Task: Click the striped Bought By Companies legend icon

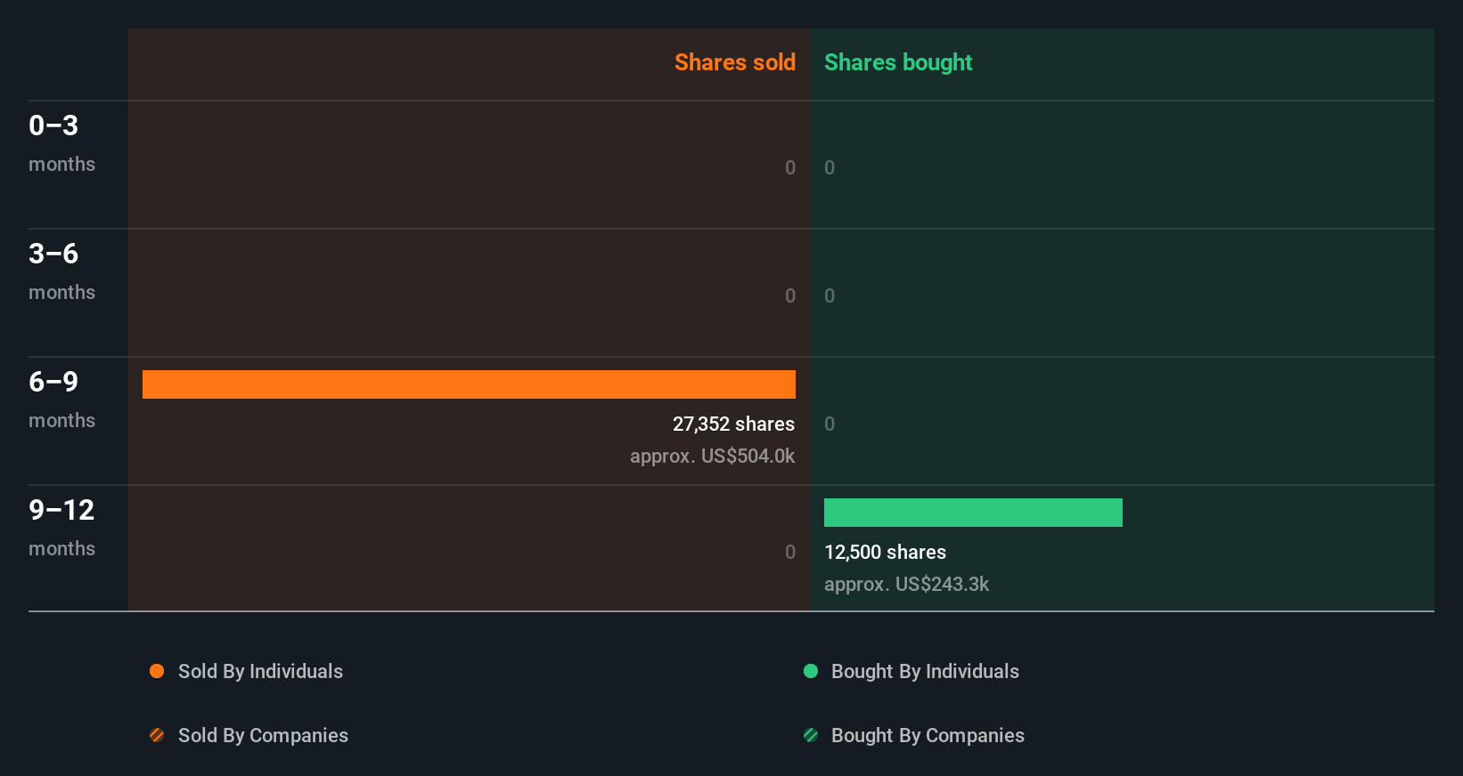Action: 811,735
